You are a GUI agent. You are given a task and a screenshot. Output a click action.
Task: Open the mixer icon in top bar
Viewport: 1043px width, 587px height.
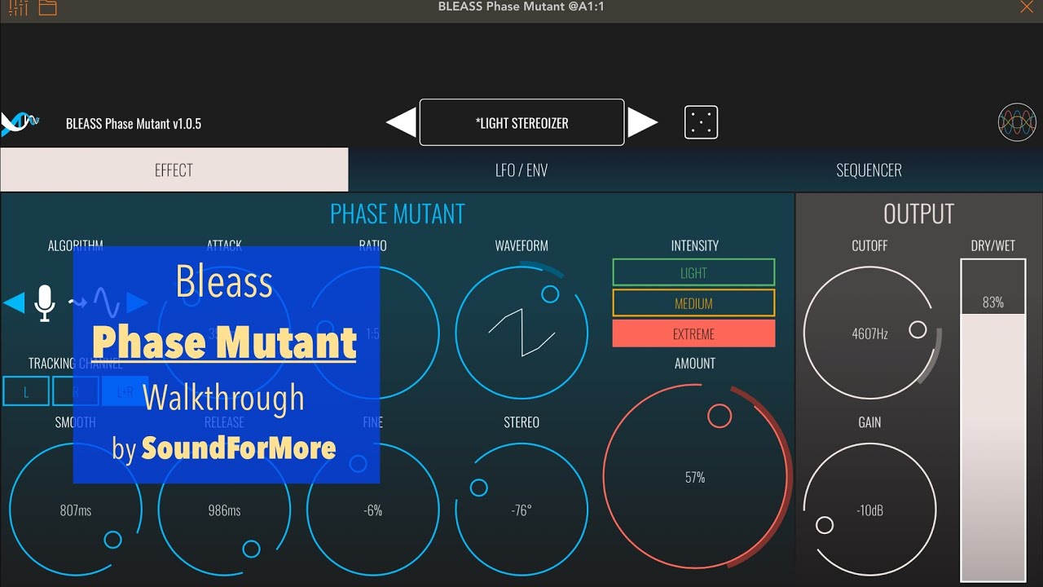[x=18, y=8]
